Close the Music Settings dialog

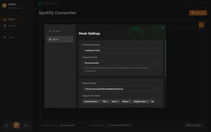tap(162, 28)
